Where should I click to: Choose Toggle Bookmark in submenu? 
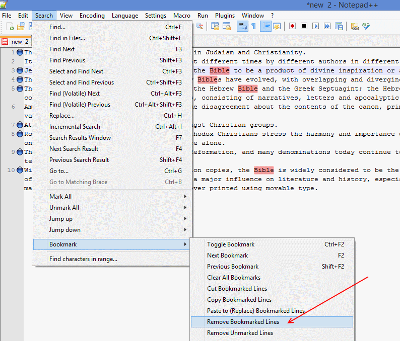pyautogui.click(x=272, y=244)
